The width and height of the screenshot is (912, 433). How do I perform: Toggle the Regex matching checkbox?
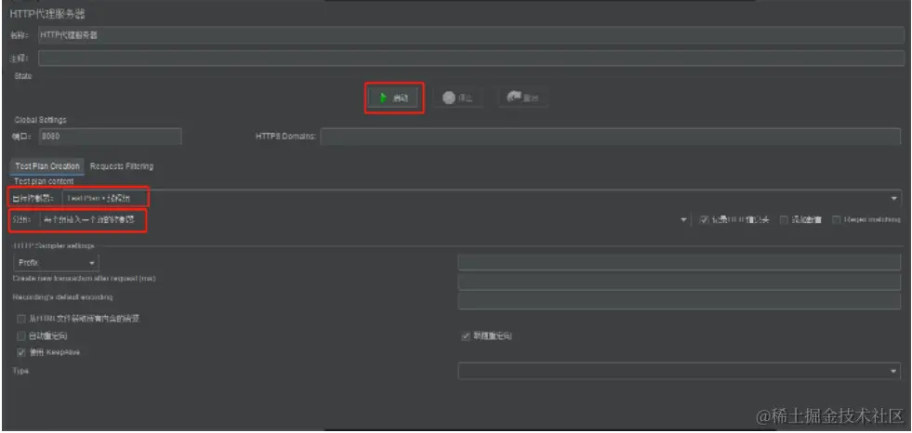point(837,219)
